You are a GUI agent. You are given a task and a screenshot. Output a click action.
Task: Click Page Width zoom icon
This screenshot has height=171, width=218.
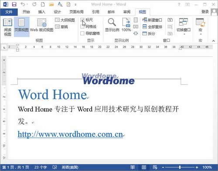[136, 34]
